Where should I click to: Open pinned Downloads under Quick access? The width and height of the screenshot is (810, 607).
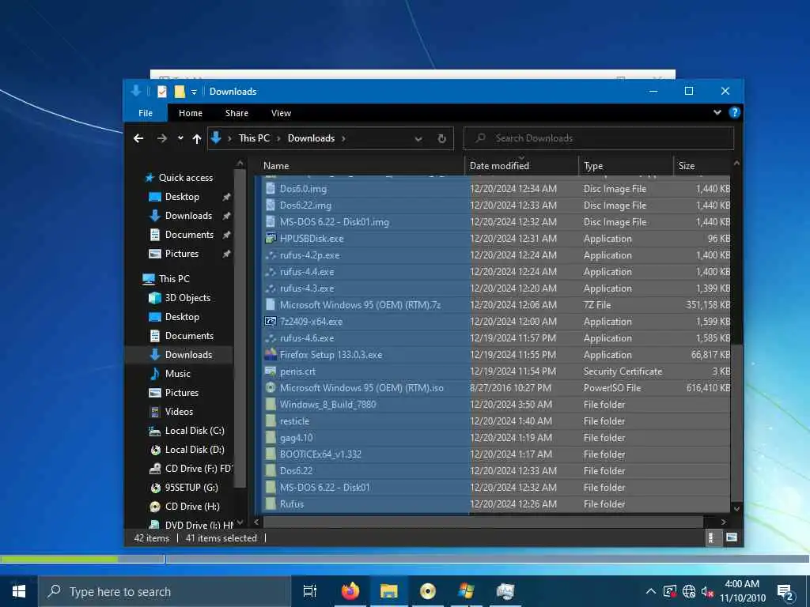[188, 216]
